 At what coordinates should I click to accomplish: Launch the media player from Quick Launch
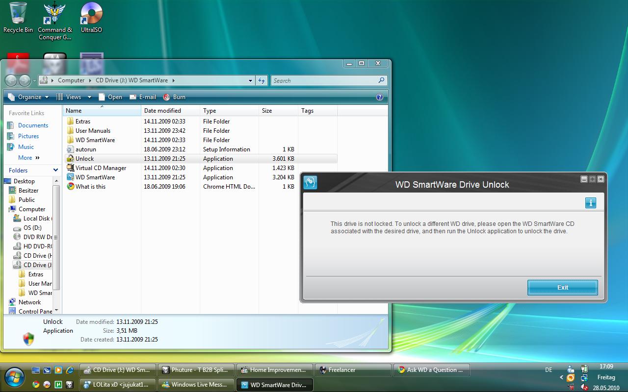click(x=58, y=370)
